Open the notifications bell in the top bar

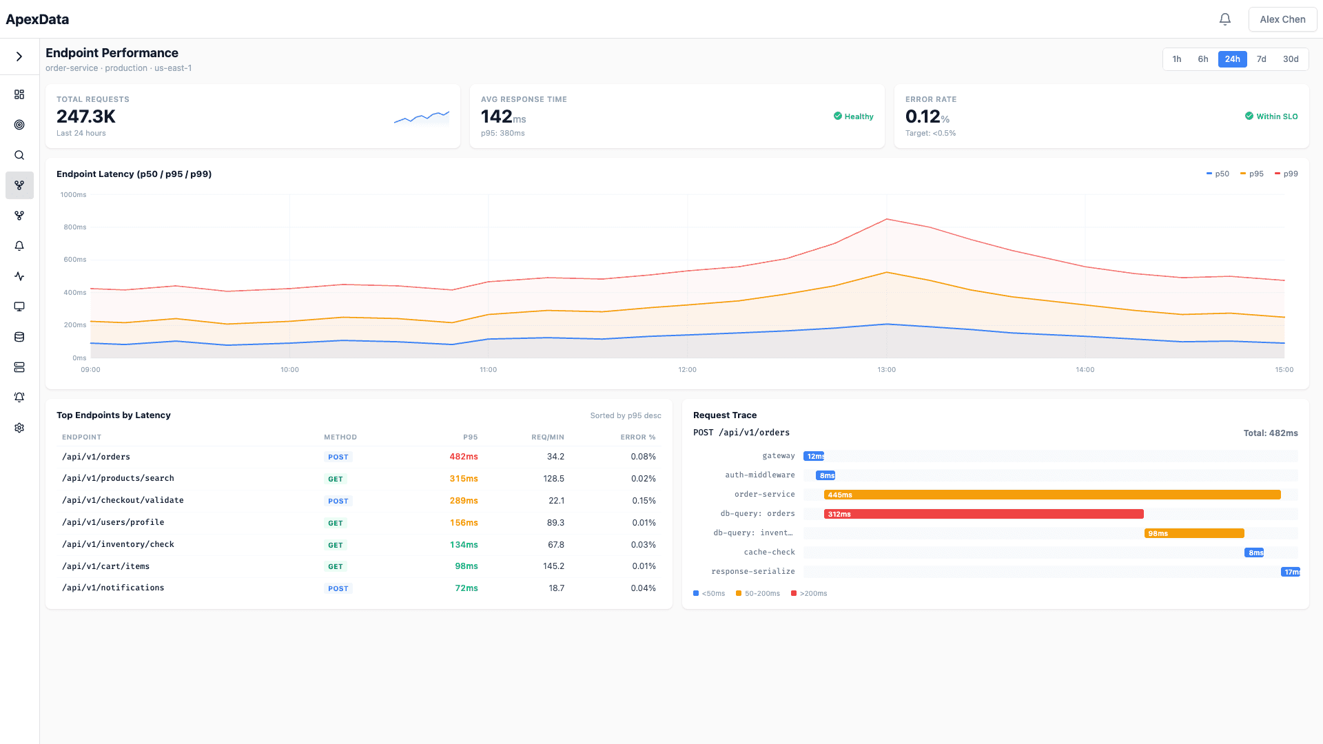point(1225,19)
